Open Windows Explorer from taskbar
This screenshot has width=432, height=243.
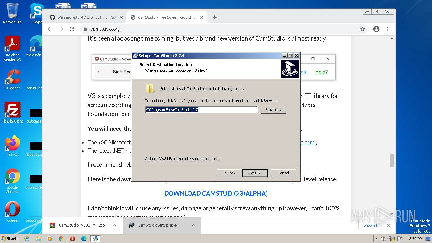coord(38,239)
